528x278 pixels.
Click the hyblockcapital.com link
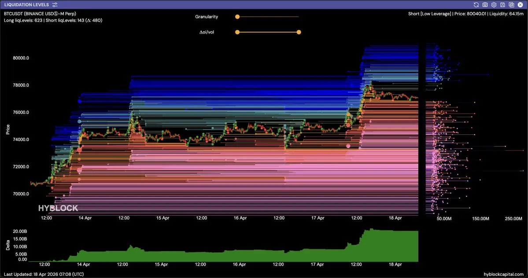pos(503,274)
